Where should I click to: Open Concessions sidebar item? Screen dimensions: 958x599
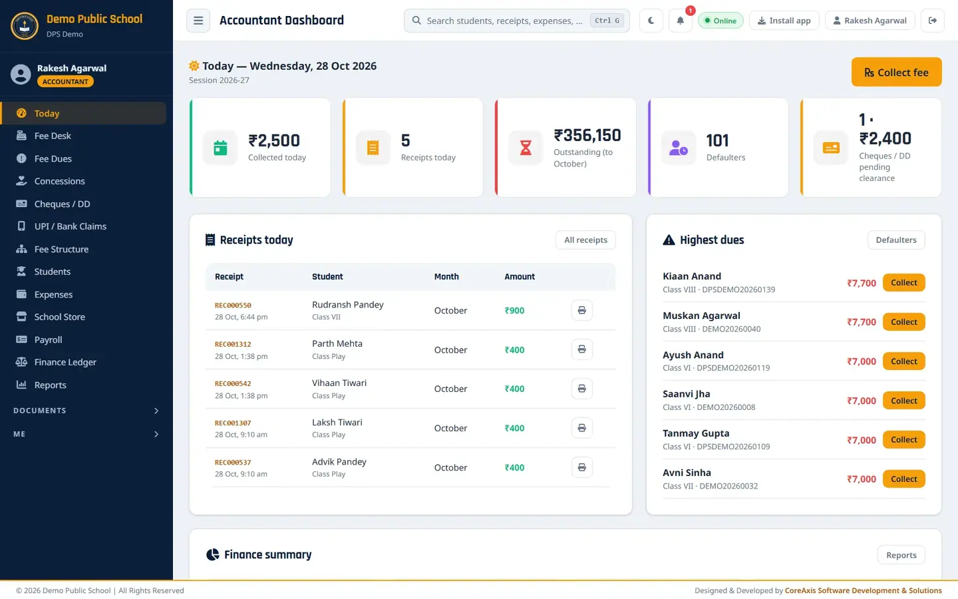click(83, 181)
